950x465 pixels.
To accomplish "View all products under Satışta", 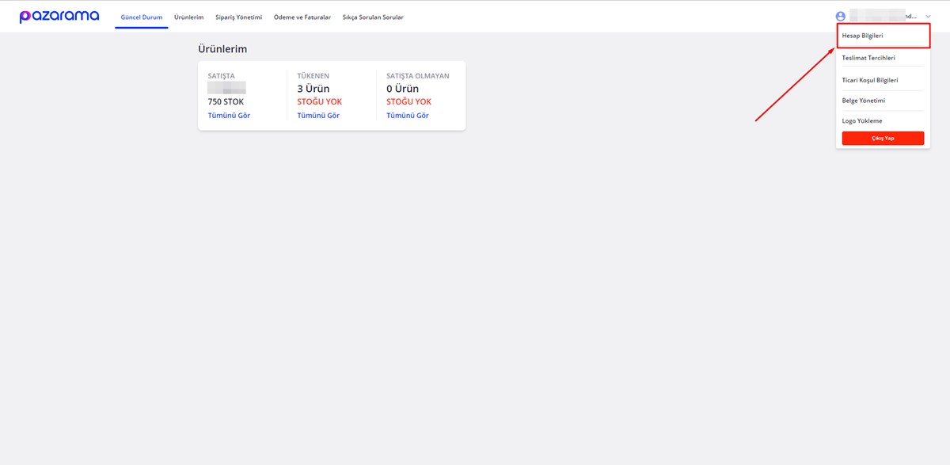I will [229, 116].
